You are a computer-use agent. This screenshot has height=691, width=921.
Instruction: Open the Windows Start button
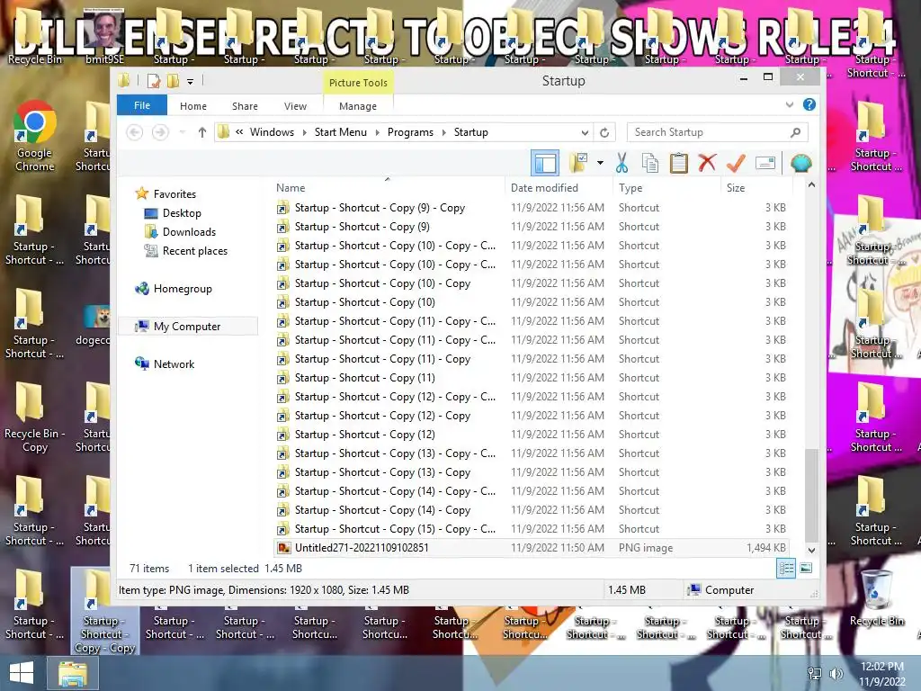[22, 673]
